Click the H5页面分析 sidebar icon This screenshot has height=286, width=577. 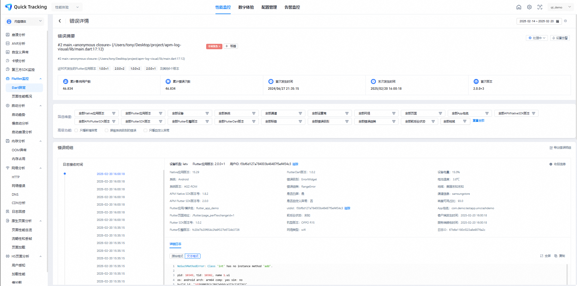click(x=8, y=256)
